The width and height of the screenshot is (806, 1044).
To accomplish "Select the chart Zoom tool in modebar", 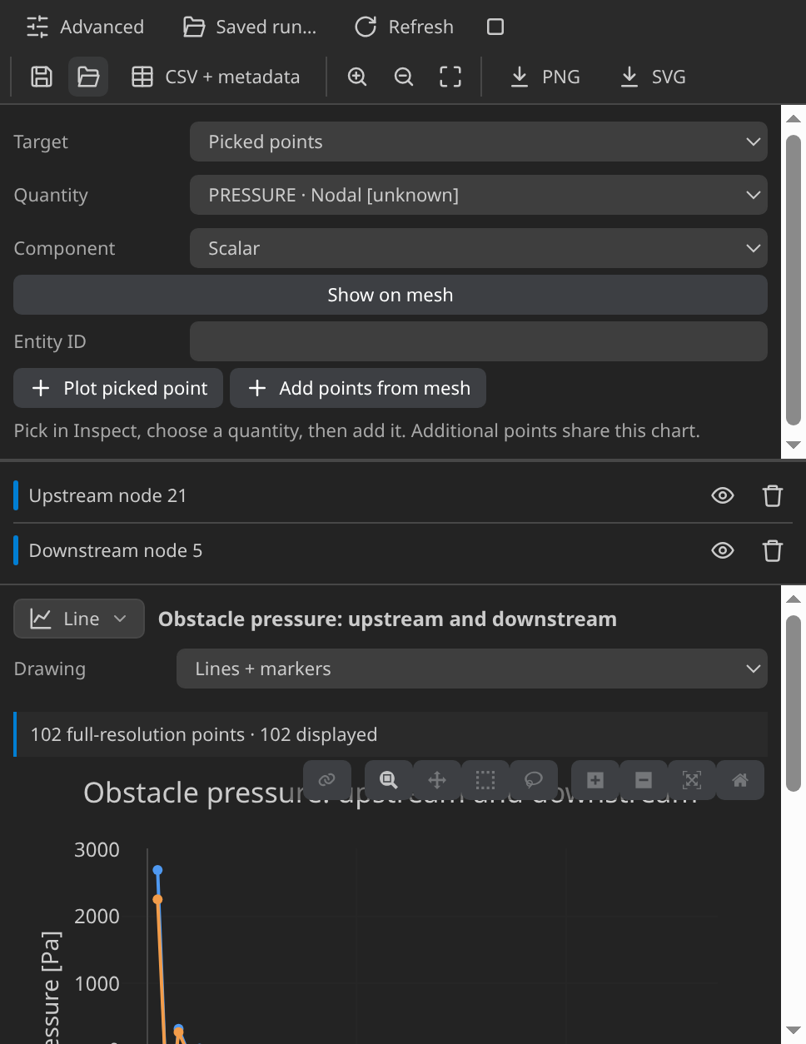I will [389, 780].
